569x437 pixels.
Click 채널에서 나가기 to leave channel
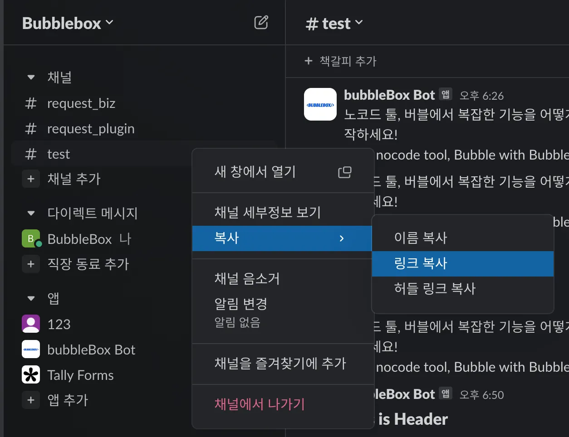[x=260, y=404]
